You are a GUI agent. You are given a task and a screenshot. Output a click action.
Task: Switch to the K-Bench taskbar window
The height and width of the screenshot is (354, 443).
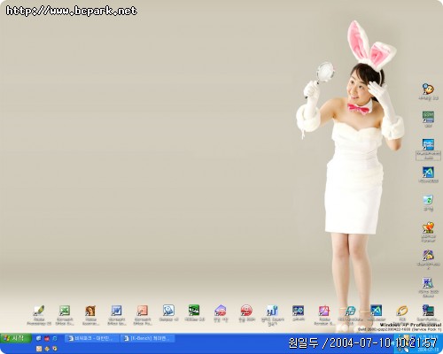tap(148, 339)
